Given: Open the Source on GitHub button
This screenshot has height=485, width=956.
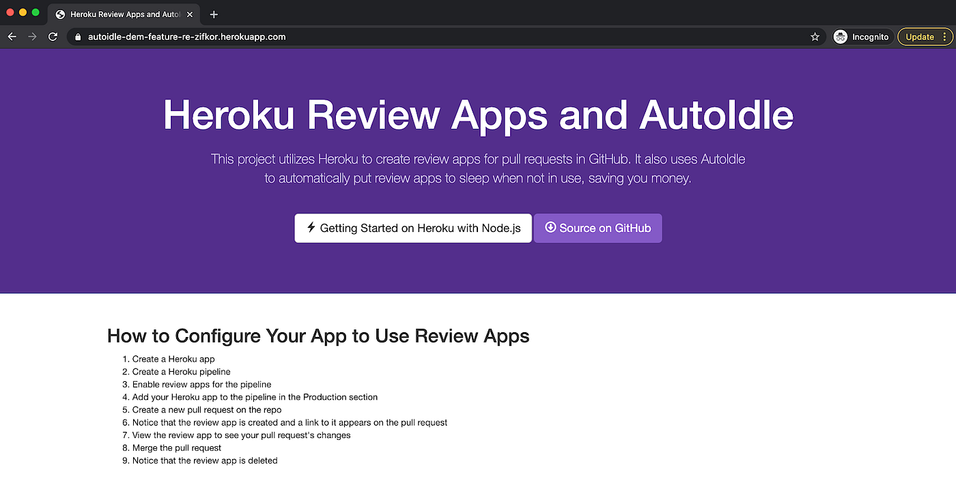Looking at the screenshot, I should click(x=597, y=228).
